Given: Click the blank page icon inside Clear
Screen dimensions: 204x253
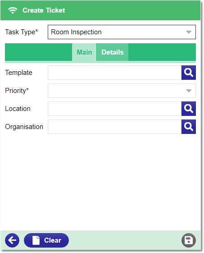Looking at the screenshot, I should [x=36, y=240].
